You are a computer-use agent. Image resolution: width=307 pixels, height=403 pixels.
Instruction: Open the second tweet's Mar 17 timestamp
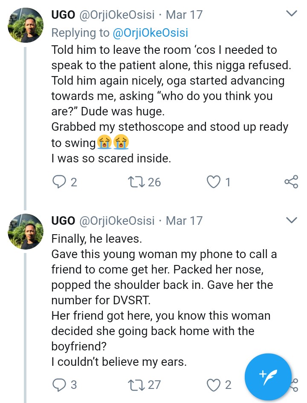point(184,221)
